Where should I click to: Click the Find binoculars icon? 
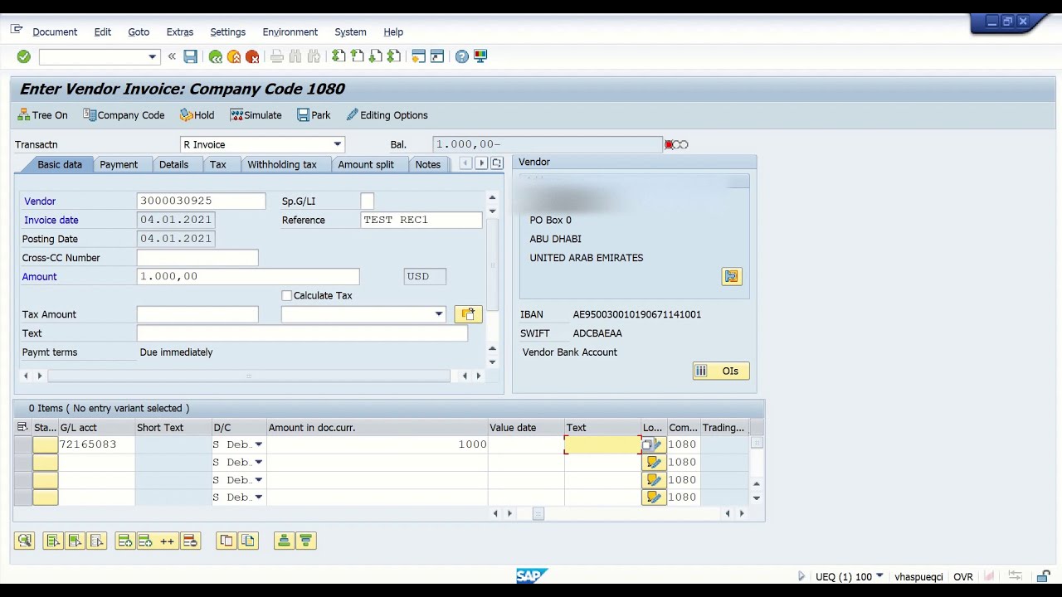[295, 56]
